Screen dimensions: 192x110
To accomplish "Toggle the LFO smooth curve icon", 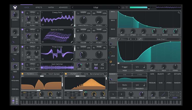I will 140,39.
